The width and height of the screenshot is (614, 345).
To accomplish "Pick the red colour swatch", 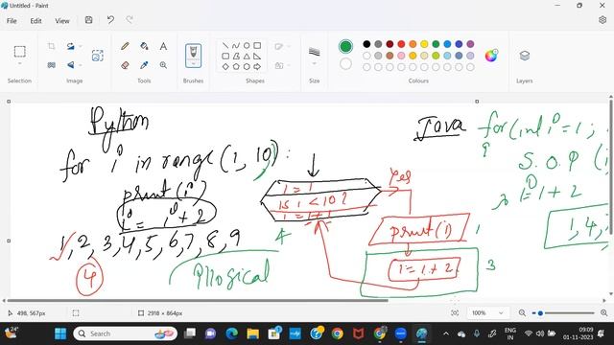I will pos(401,44).
